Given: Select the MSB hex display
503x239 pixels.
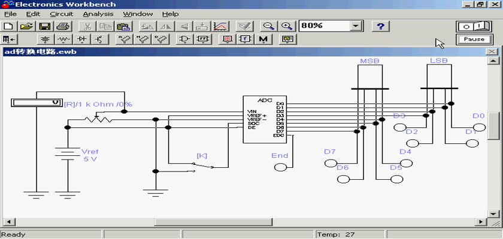Looking at the screenshot, I should coord(370,77).
